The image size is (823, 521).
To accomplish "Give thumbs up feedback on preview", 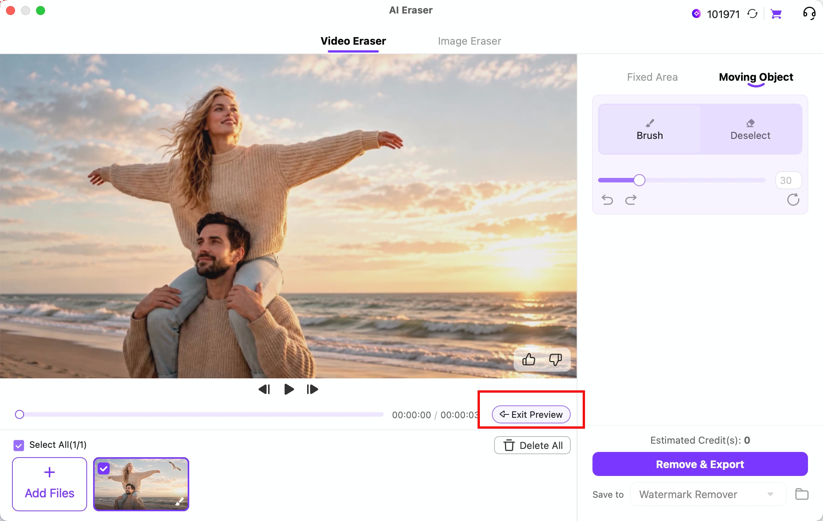I will pos(529,360).
